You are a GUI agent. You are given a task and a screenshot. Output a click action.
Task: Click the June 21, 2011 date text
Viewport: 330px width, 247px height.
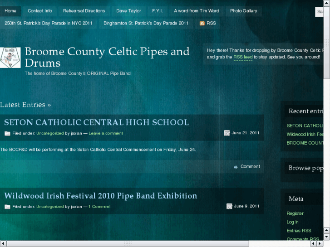246,133
